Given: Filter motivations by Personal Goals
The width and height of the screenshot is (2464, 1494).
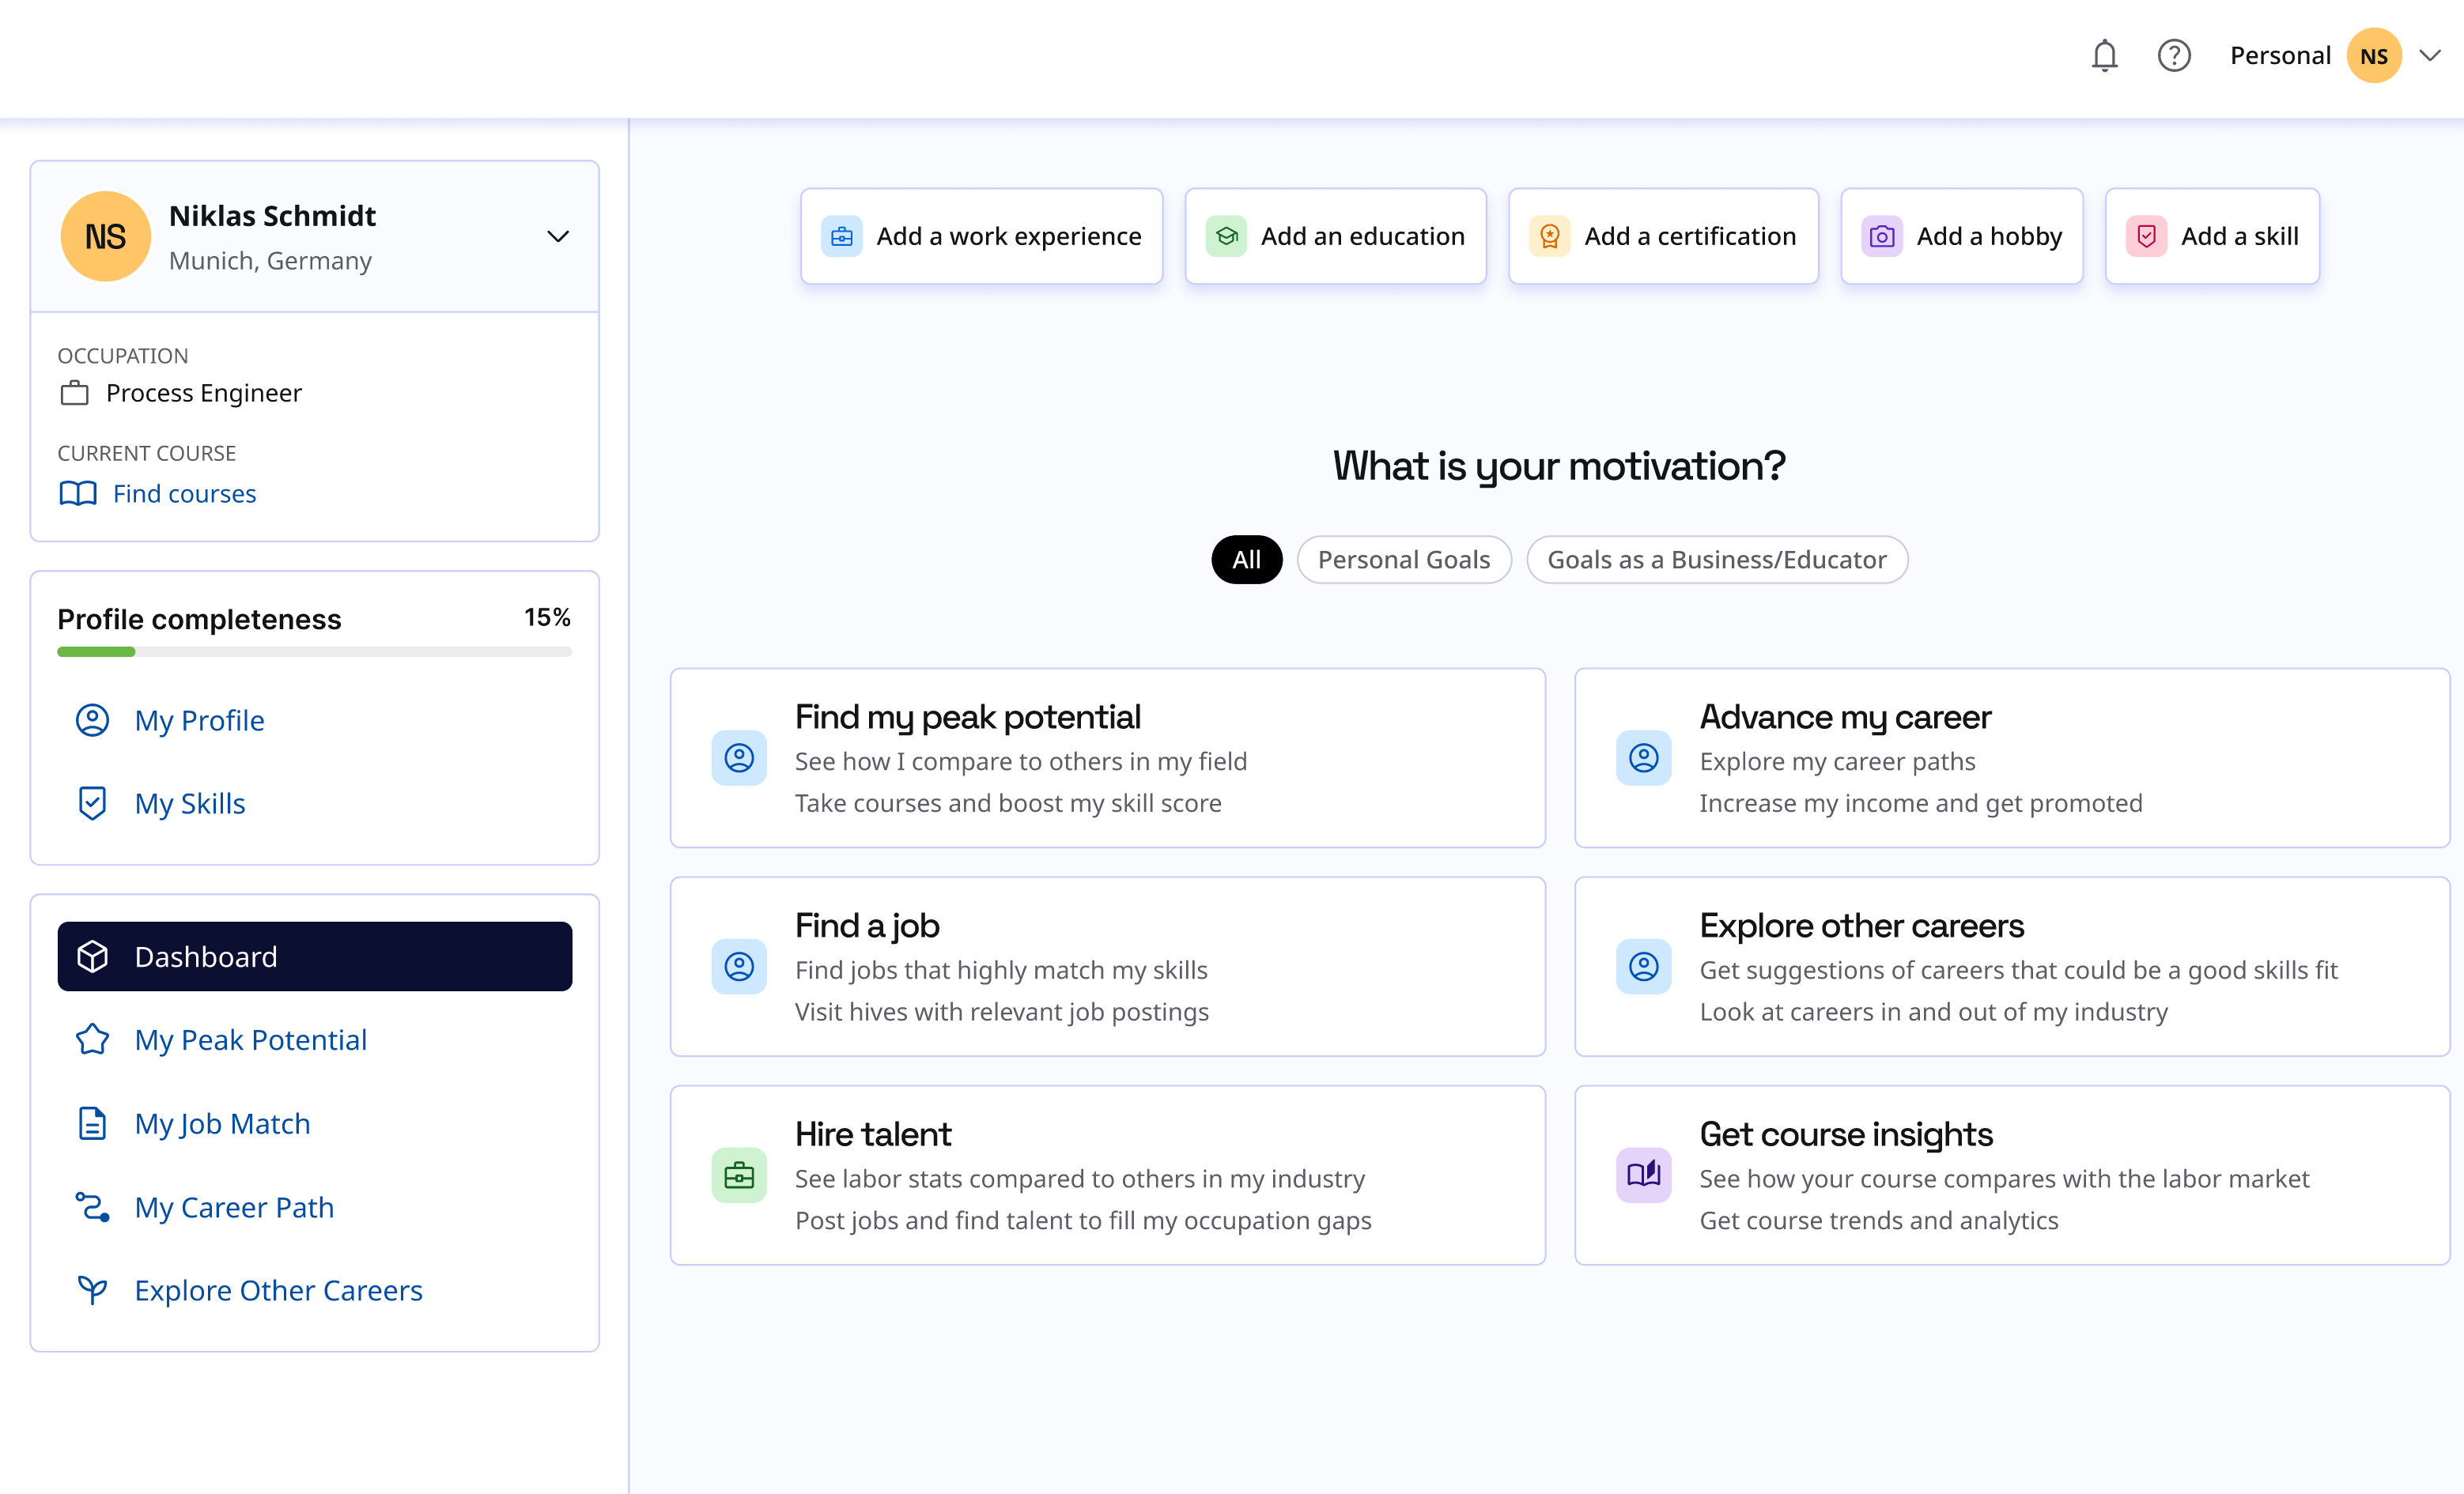Looking at the screenshot, I should [x=1403, y=560].
